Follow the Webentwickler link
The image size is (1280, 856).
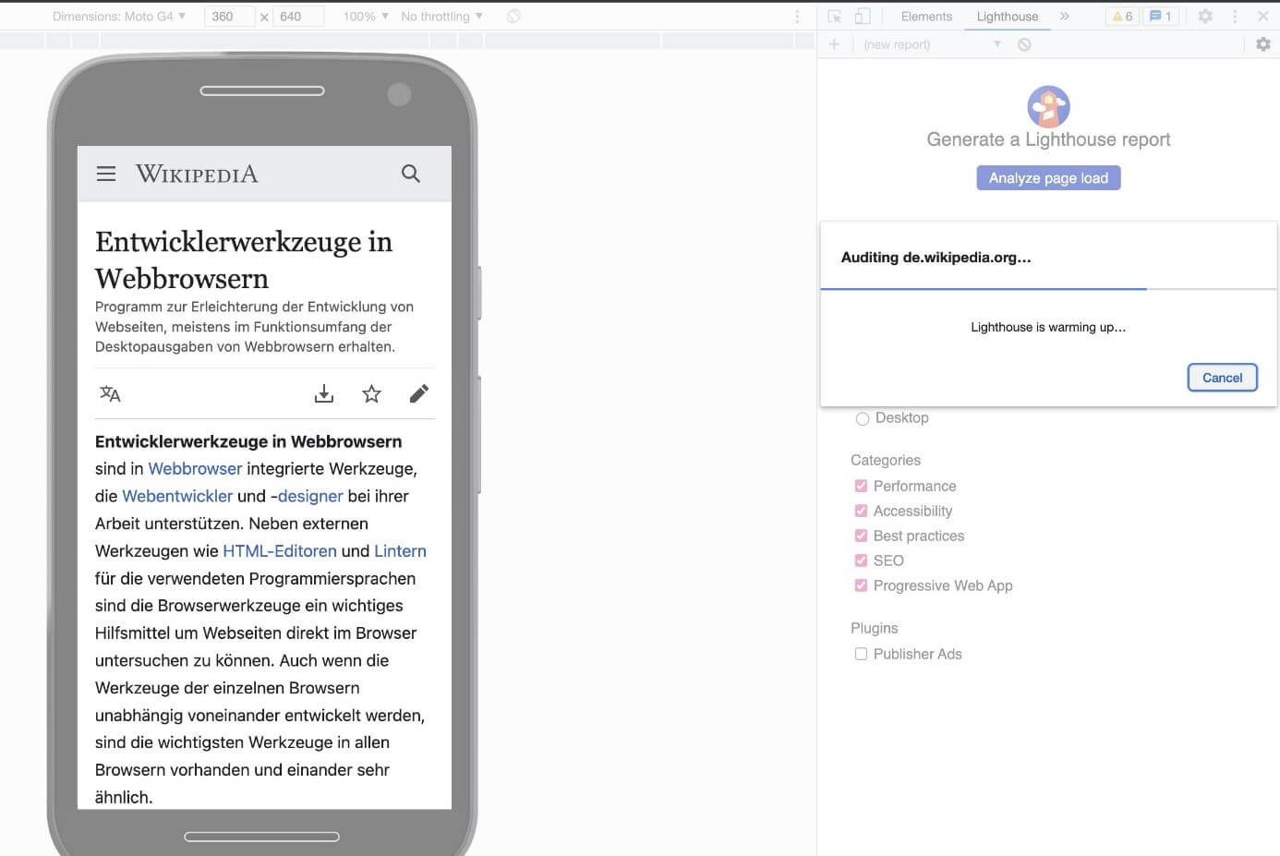tap(177, 496)
